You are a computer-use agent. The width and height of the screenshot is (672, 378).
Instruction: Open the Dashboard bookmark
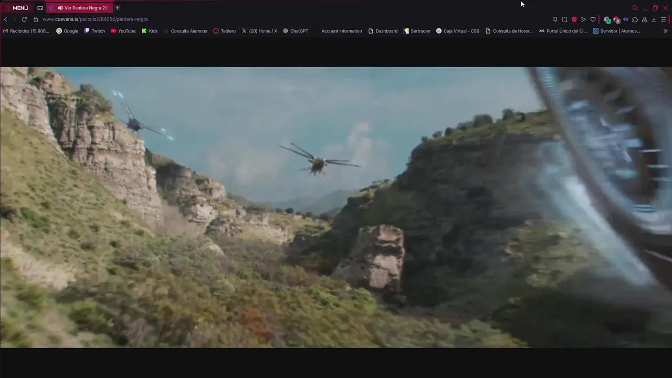coord(383,31)
